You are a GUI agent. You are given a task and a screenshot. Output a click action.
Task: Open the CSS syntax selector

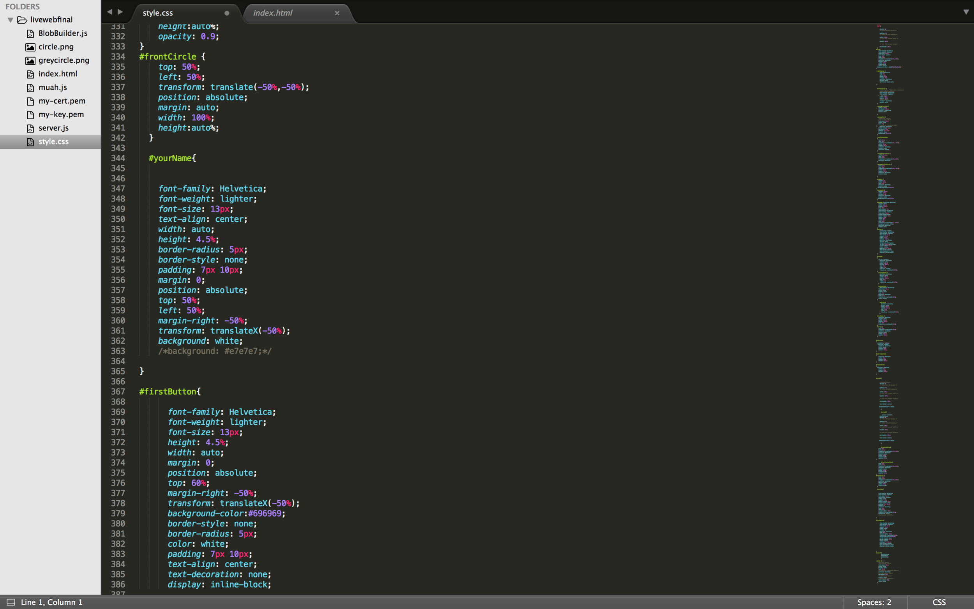(x=939, y=602)
